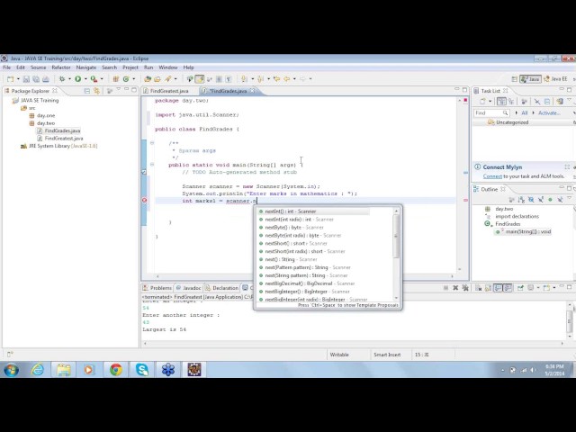Click the Last Edit Location icon

276,79
